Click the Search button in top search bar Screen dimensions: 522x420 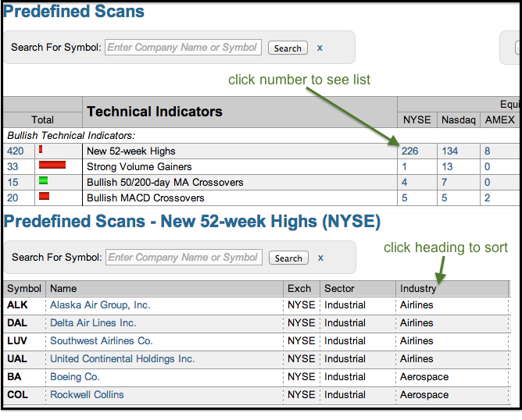[288, 48]
